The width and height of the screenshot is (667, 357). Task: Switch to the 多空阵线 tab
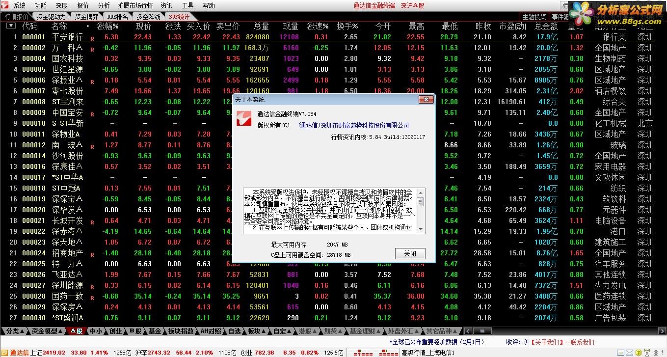click(148, 16)
